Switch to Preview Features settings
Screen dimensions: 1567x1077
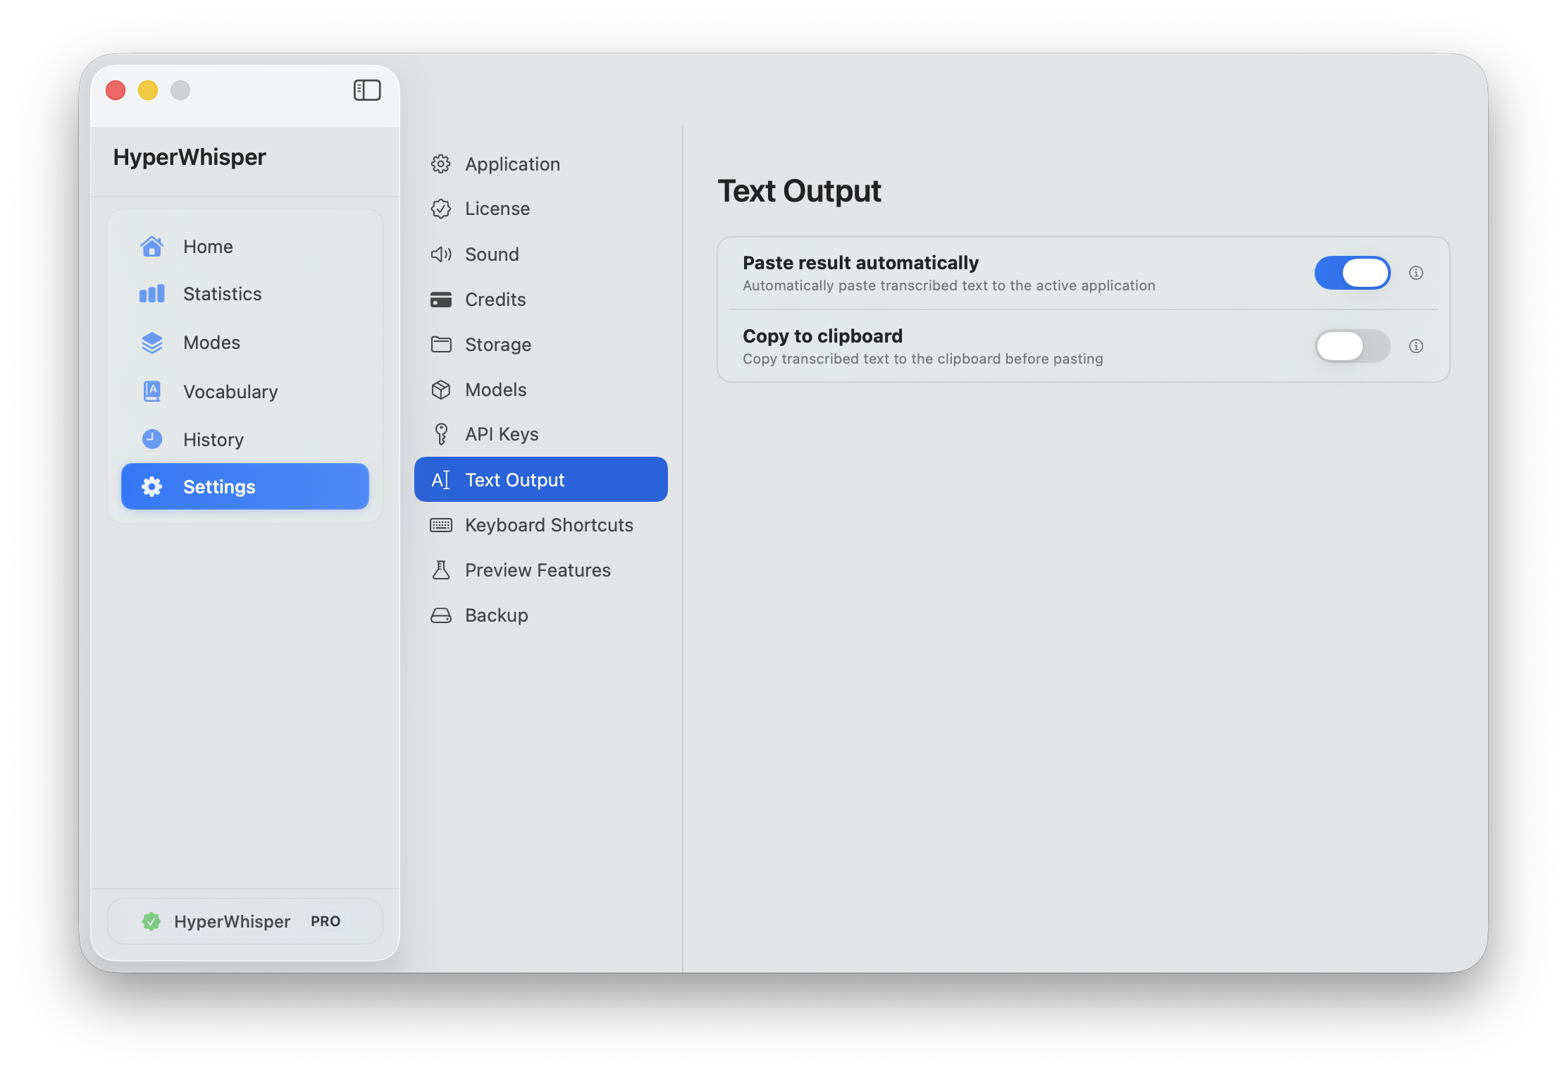[x=541, y=570]
